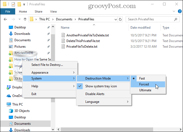Toggle the Disable Alerts option
Viewport: 183px width, 132px height.
point(104,94)
